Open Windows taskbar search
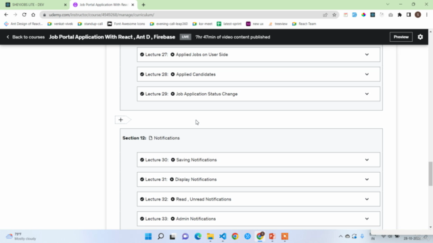 click(161, 236)
